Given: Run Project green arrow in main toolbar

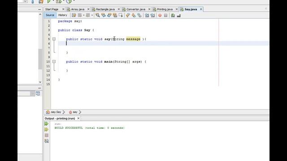Looking at the screenshot, I should click(49, 1).
